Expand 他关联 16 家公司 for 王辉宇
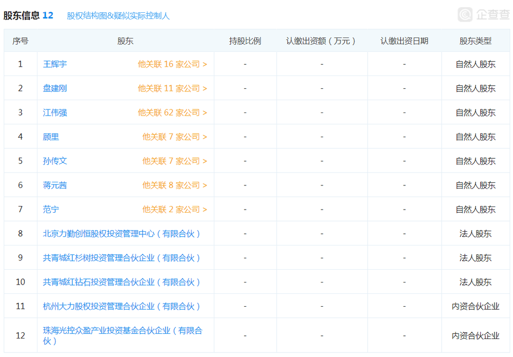 [172, 64]
